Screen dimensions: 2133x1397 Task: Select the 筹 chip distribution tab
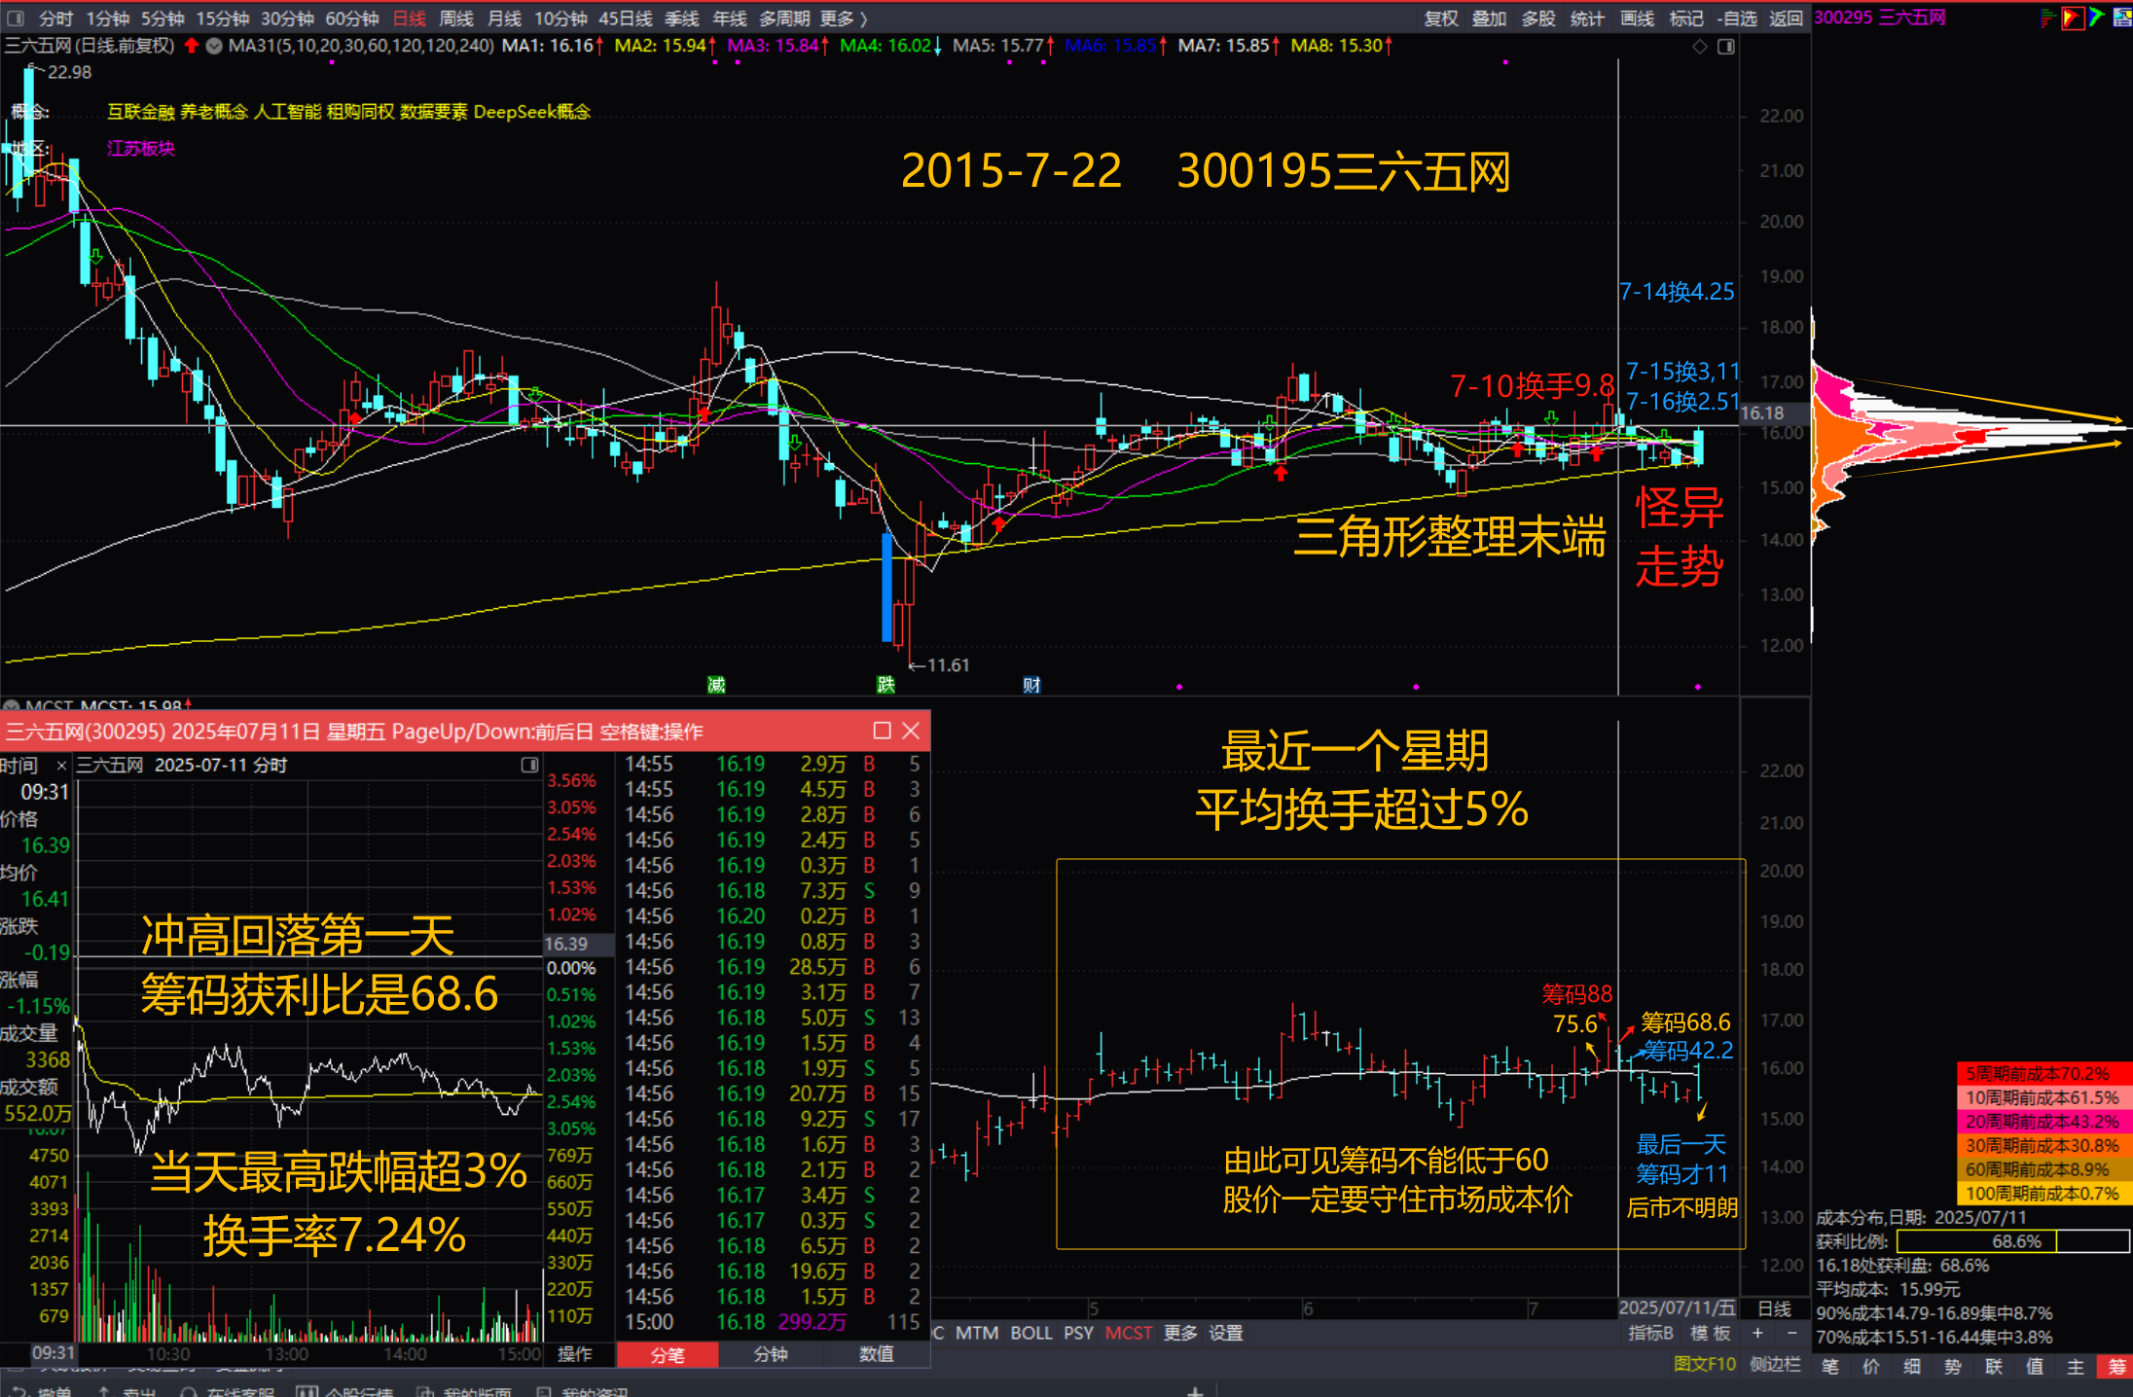click(2116, 1367)
